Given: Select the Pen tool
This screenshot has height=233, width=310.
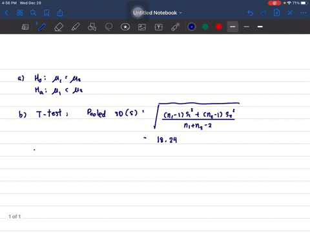Looking at the screenshot, I should [42, 27].
